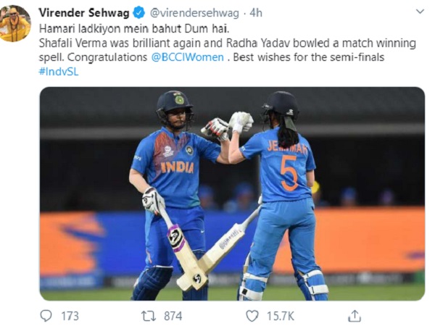Click the 173 replies count
The width and height of the screenshot is (435, 326).
70,316
